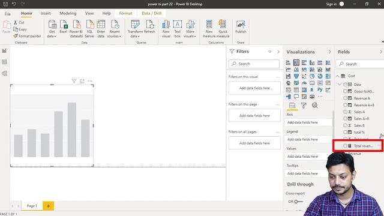Import data from Excel

64,26
